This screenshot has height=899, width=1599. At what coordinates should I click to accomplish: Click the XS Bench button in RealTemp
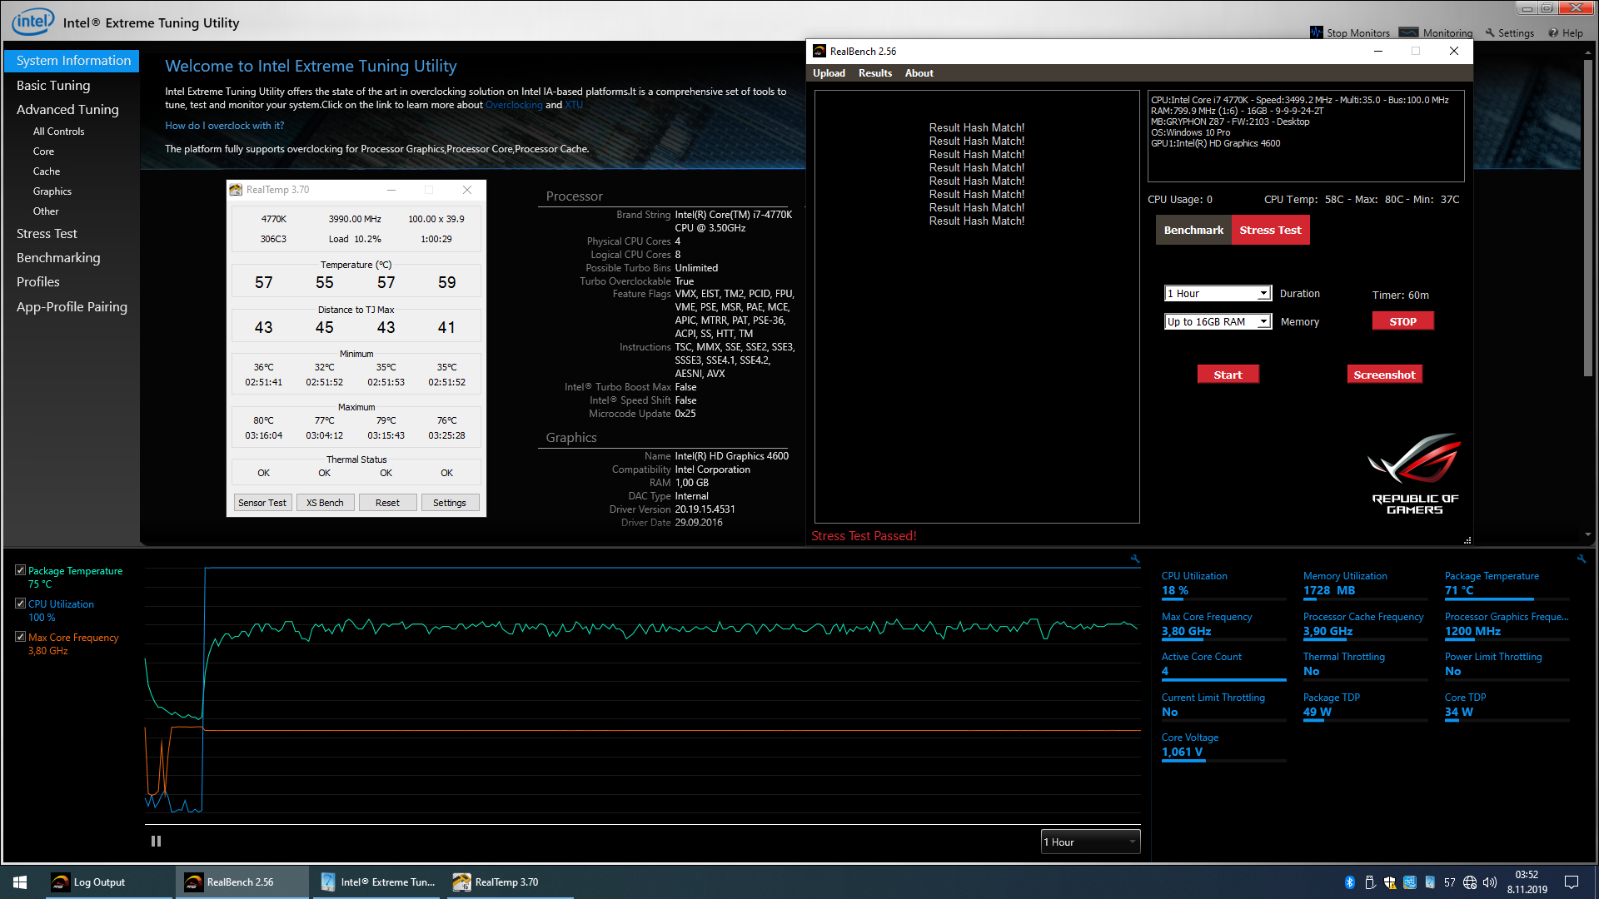(325, 503)
